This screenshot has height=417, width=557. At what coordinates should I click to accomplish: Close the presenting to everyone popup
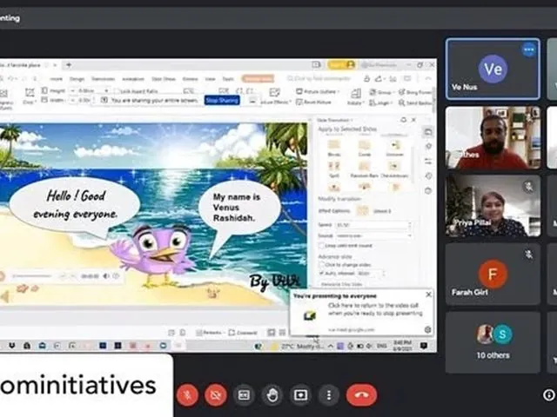(x=428, y=295)
